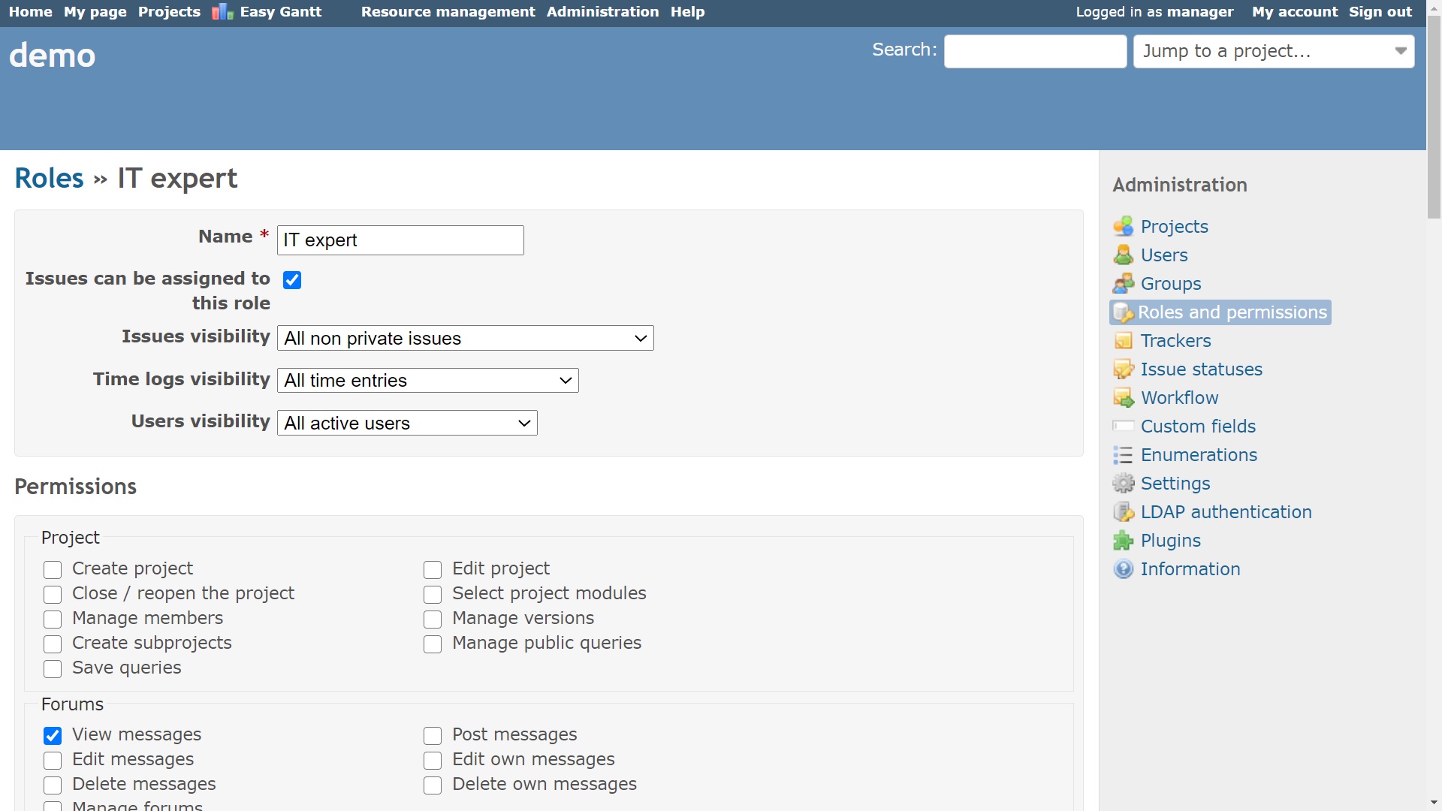Click the Users icon in Administration sidebar

coord(1124,255)
